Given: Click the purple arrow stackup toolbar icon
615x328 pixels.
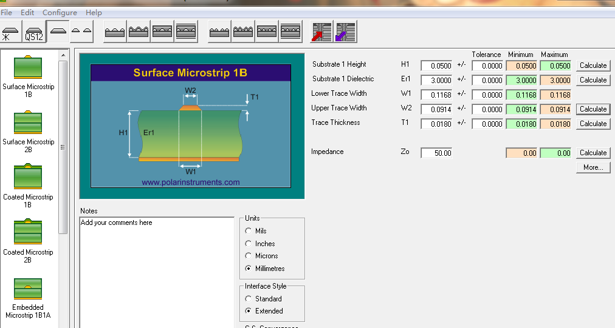Looking at the screenshot, I should tap(345, 32).
